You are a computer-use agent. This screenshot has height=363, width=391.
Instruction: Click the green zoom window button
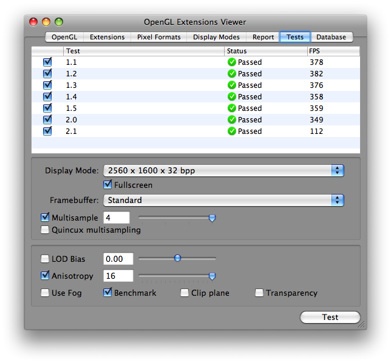[x=59, y=22]
